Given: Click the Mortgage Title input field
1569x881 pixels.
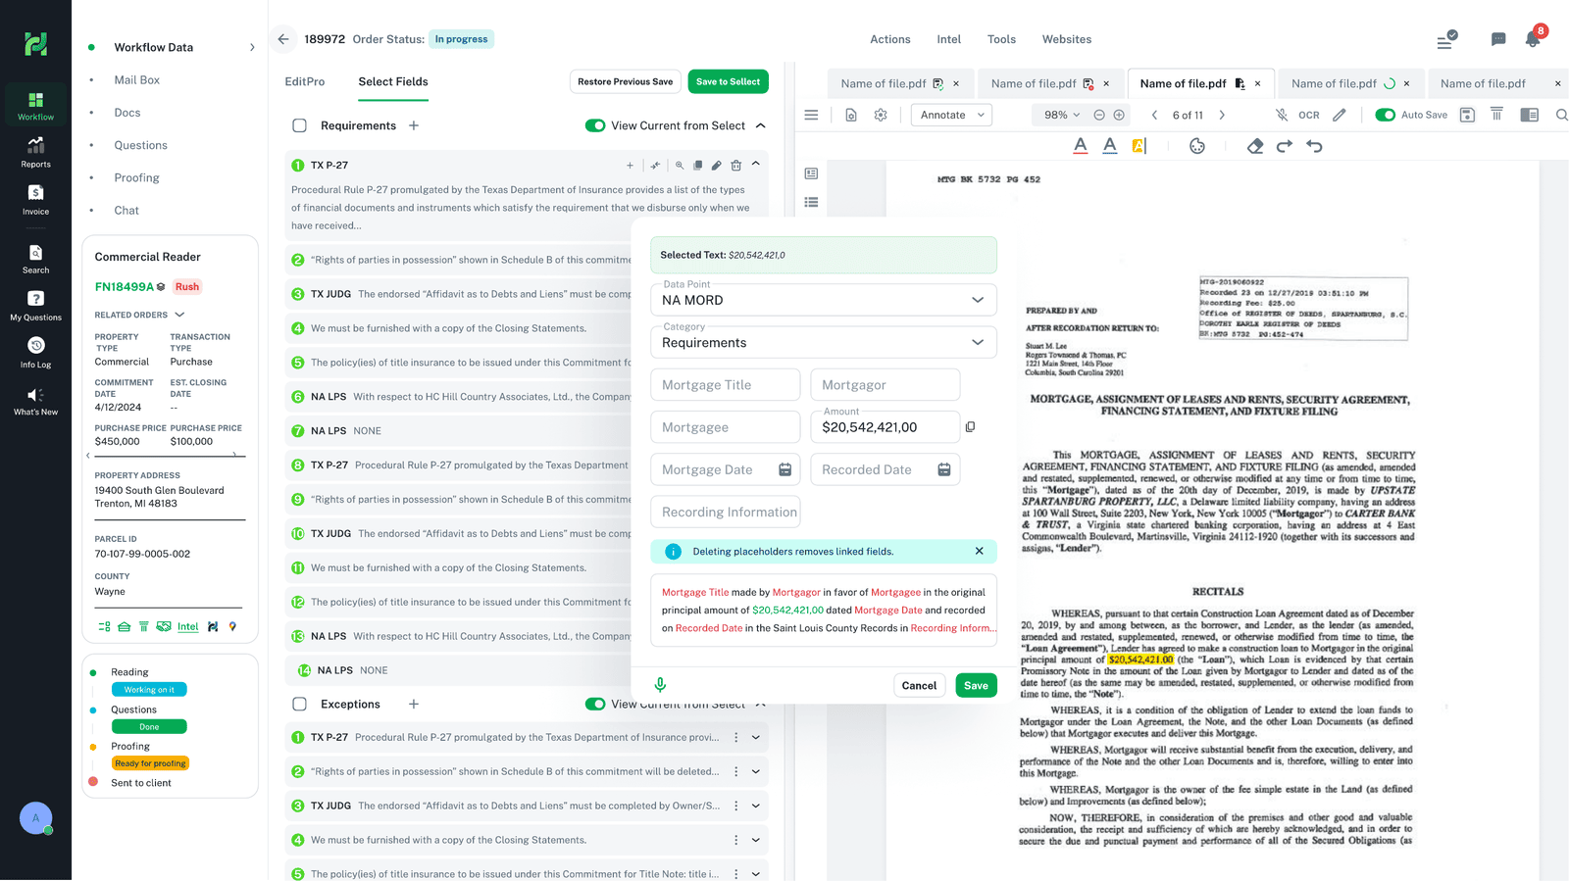Looking at the screenshot, I should (726, 385).
